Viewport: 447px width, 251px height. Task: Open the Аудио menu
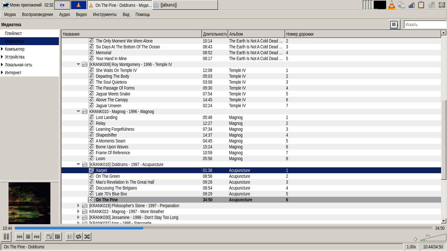pyautogui.click(x=64, y=14)
